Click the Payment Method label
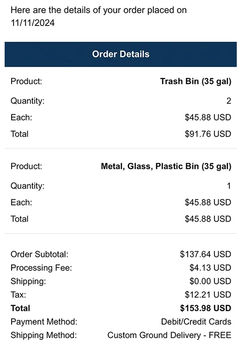Screen dimensions: 240x344 point(44,322)
